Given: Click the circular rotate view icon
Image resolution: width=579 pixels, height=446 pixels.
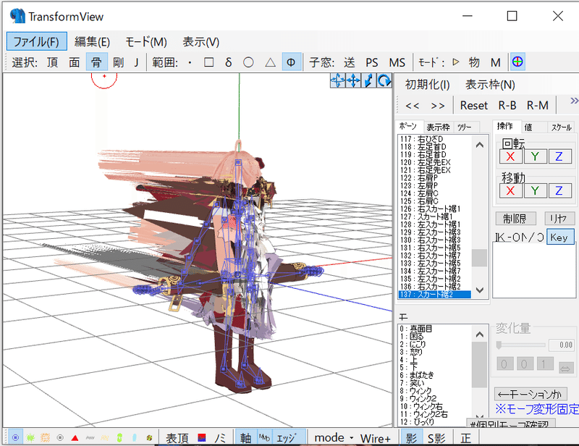Looking at the screenshot, I should coord(384,80).
